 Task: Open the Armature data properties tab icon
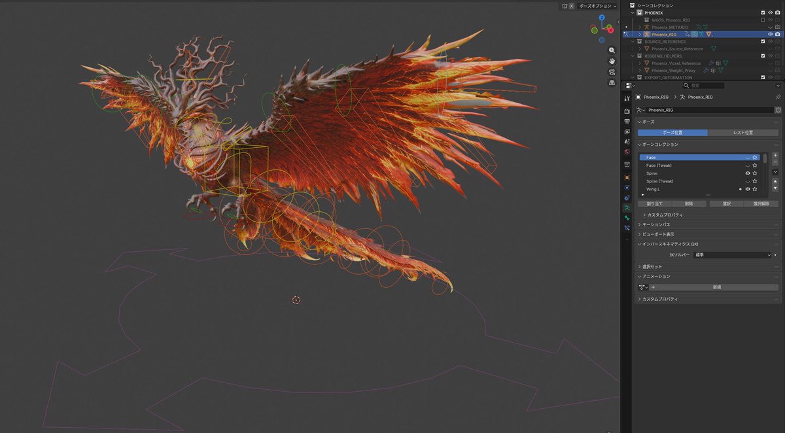point(627,207)
